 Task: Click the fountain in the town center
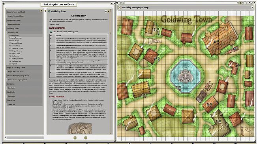point(186,76)
